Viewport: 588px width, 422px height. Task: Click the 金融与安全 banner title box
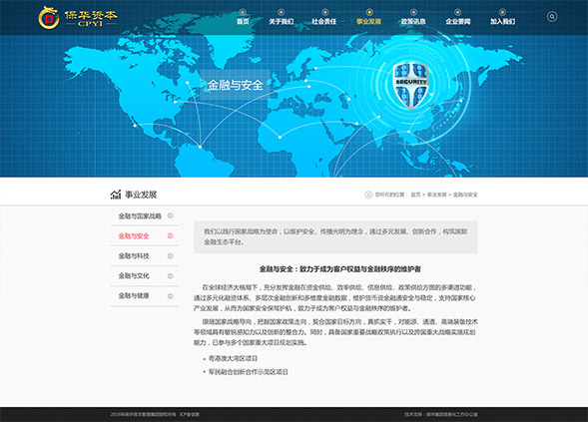[235, 85]
